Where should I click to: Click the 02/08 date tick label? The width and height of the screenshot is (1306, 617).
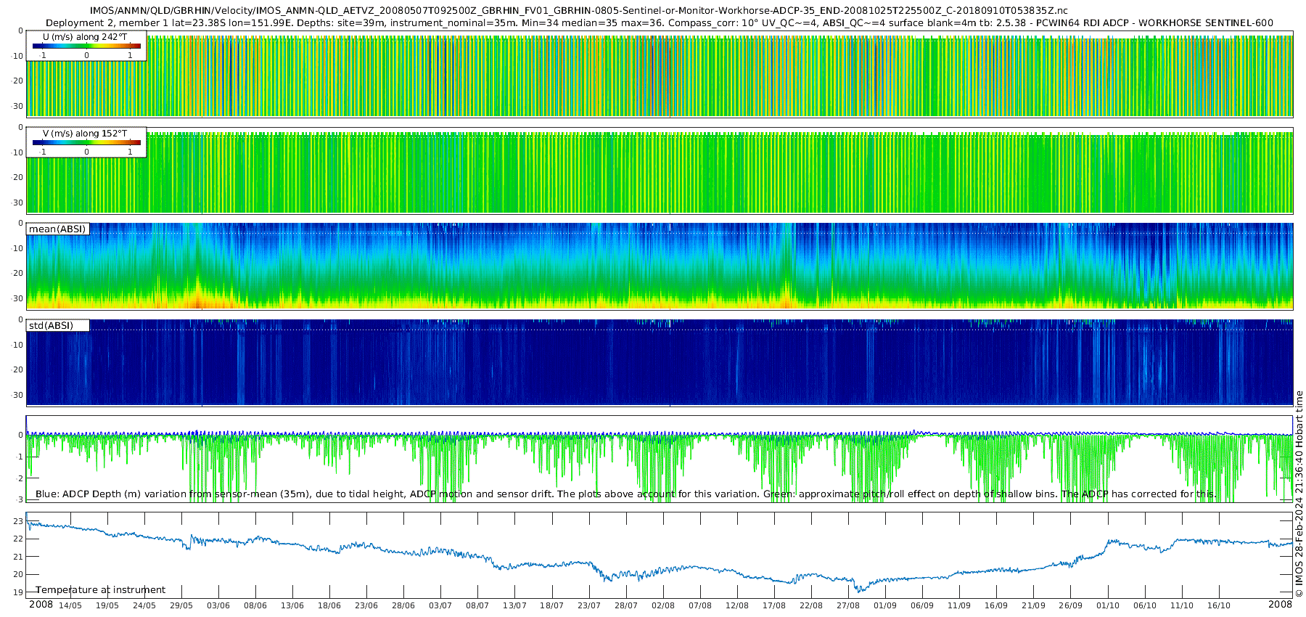(663, 606)
